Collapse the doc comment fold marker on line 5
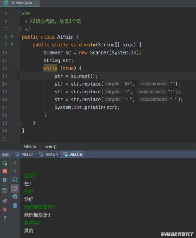 [20, 14]
